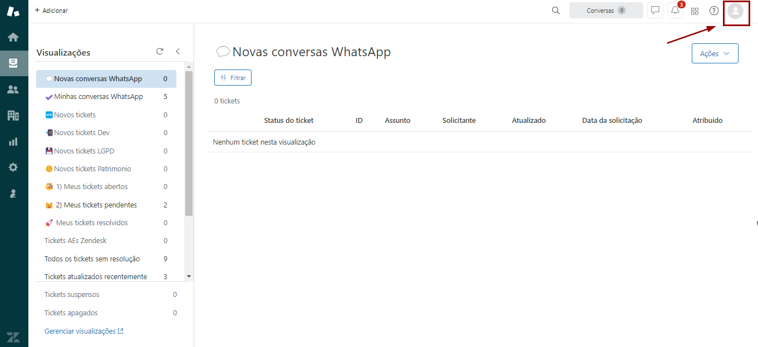The image size is (758, 347).
Task: Collapse the Visualizações panel
Action: 178,51
